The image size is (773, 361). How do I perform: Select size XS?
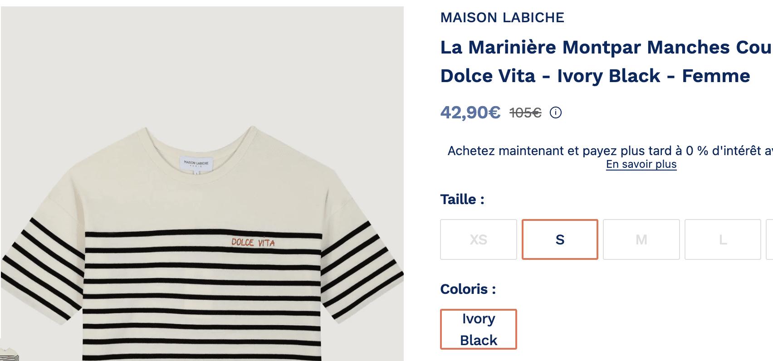pyautogui.click(x=478, y=239)
